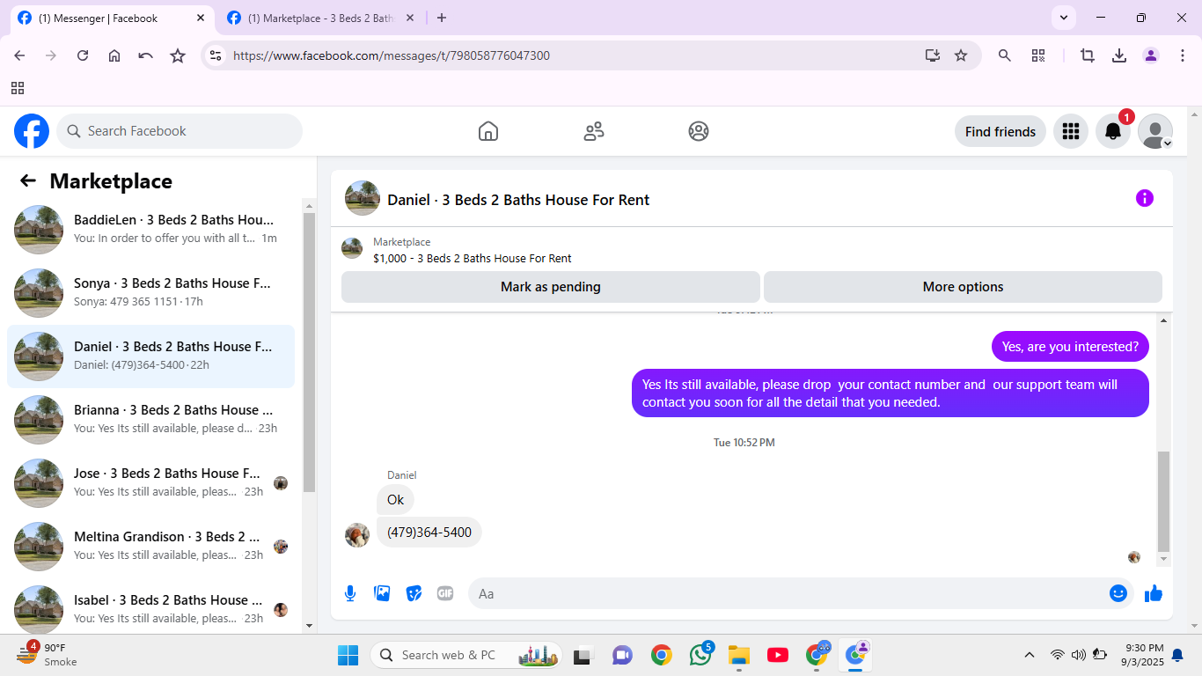This screenshot has width=1202, height=676.
Task: Open the taskbar Search web & PC box
Action: (x=466, y=655)
